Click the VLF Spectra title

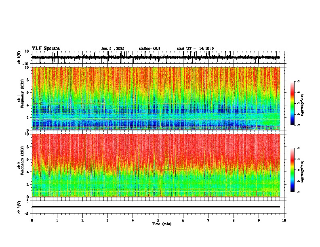click(46, 48)
